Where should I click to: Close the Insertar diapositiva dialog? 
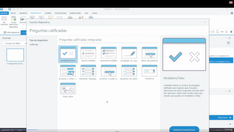click(x=205, y=22)
